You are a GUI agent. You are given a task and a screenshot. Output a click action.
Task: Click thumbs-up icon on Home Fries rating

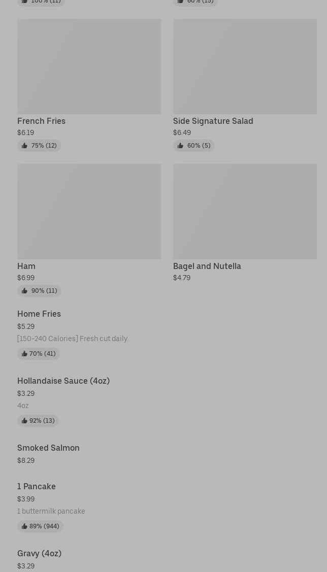24,354
